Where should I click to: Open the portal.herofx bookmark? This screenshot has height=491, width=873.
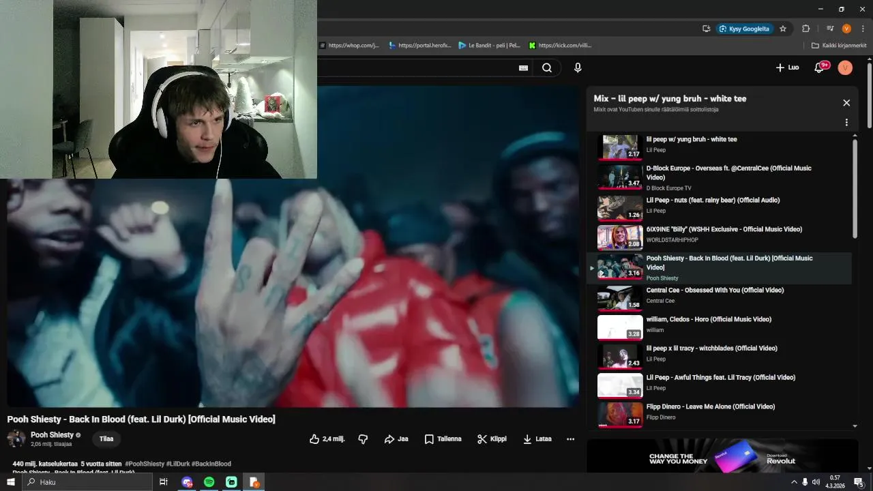[x=419, y=46]
